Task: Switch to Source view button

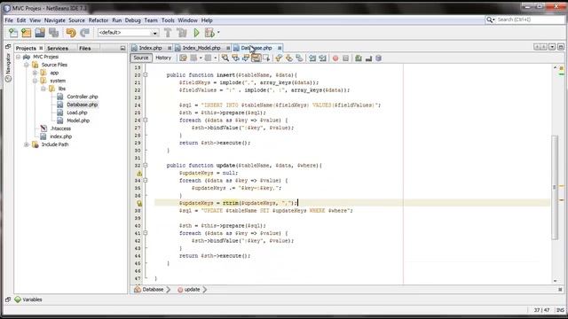Action: [141, 58]
